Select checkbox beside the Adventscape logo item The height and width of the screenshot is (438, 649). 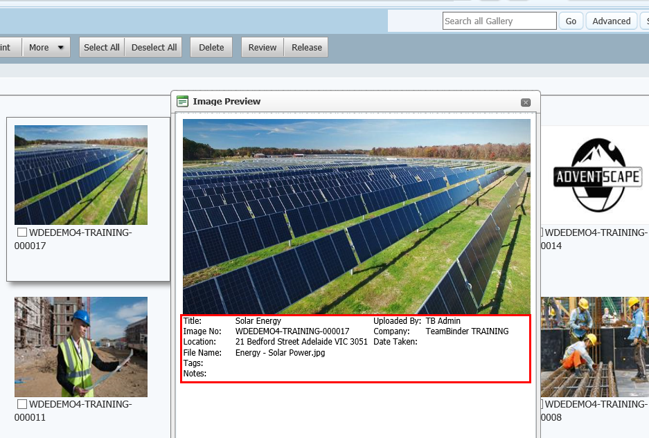click(x=542, y=233)
